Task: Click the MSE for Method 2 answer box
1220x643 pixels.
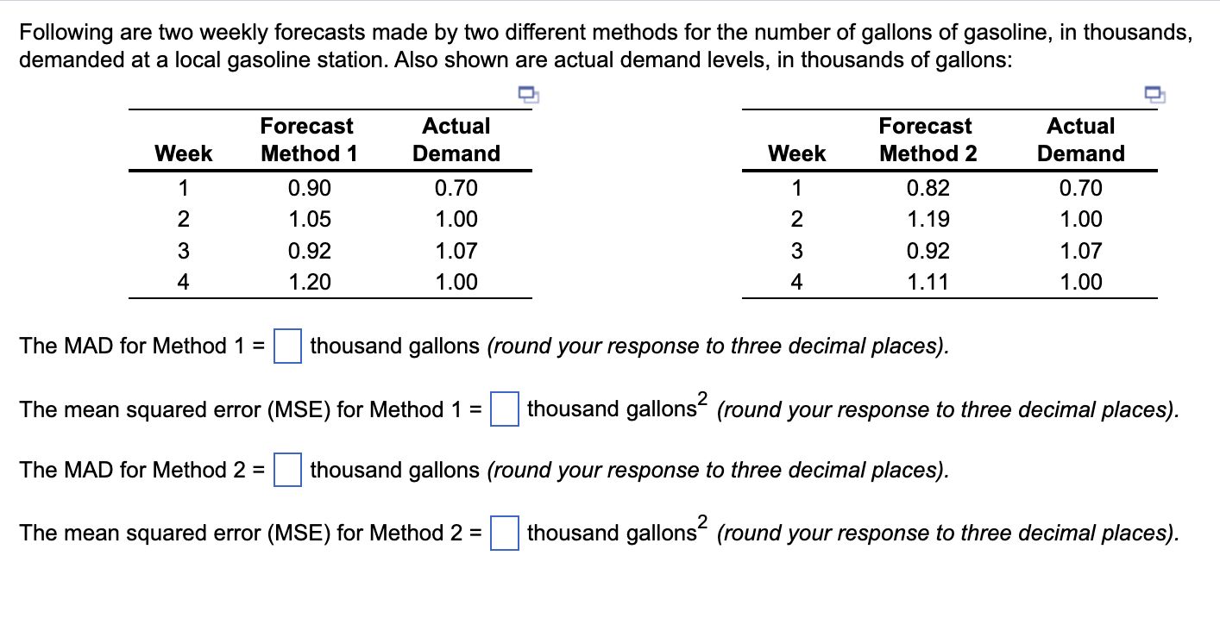Action: (504, 534)
